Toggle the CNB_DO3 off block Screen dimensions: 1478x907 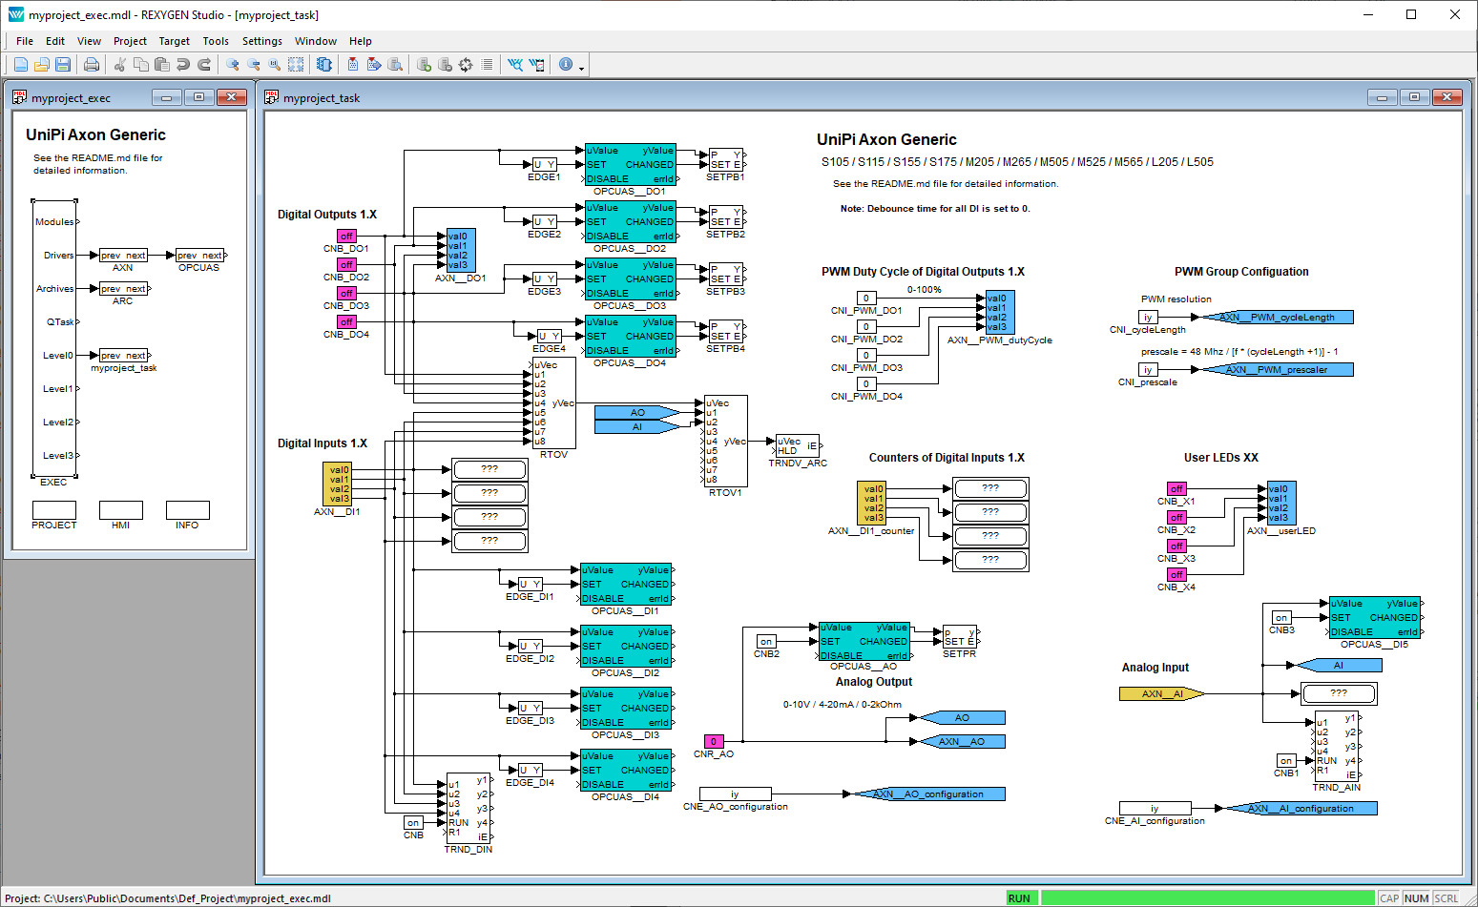(346, 293)
